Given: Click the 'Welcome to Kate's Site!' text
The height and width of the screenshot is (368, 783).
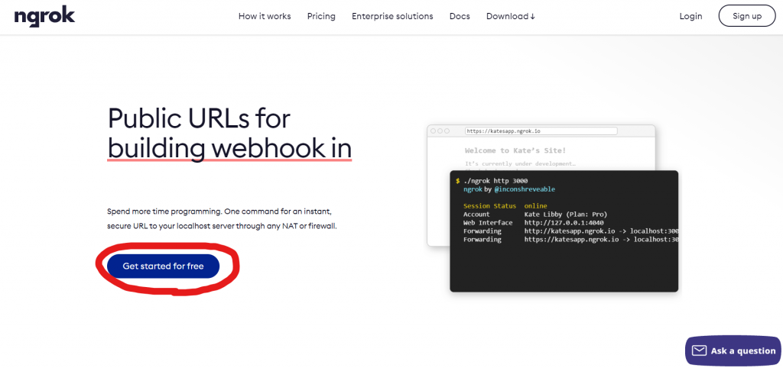Looking at the screenshot, I should [x=515, y=150].
